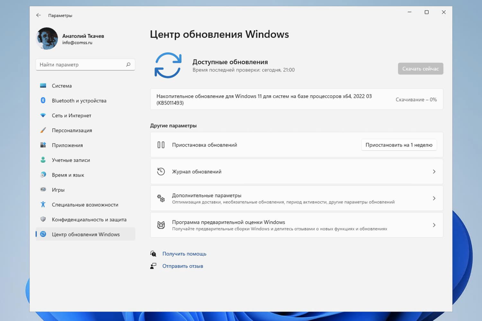Expand Журнал обновлений with its chevron
Screen dimensions: 482x321
(x=434, y=171)
